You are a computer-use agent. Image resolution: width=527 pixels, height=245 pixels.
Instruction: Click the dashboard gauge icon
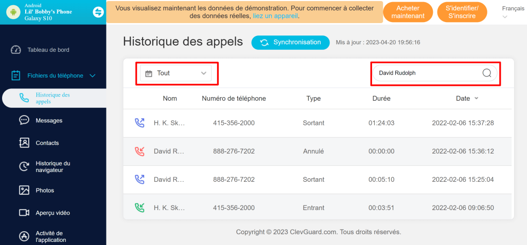pyautogui.click(x=16, y=50)
